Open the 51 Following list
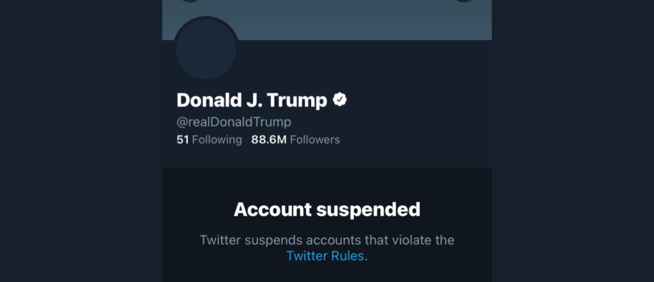The height and width of the screenshot is (282, 654). [209, 139]
